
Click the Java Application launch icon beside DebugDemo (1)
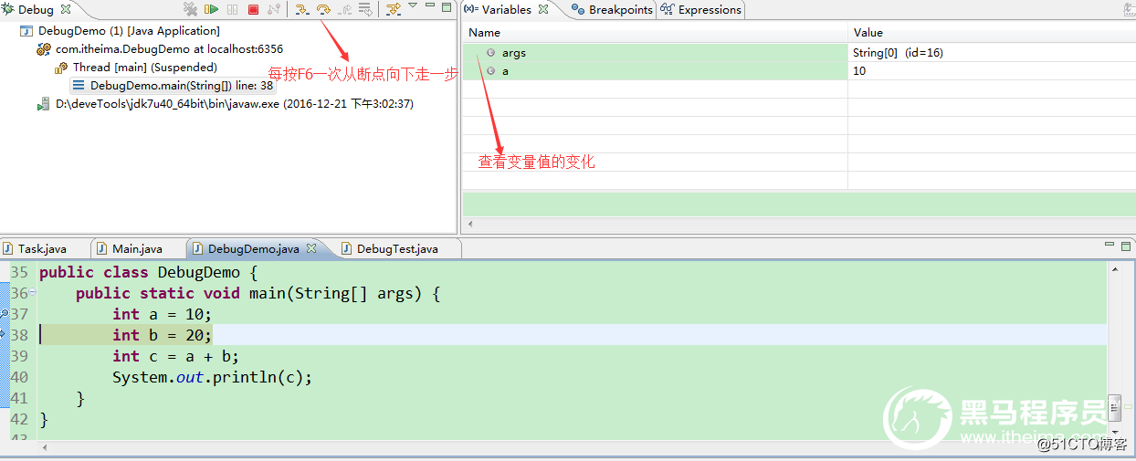click(26, 31)
